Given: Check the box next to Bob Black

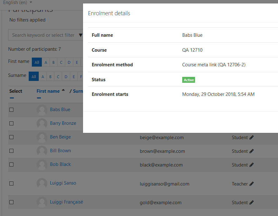Looking at the screenshot, I should tap(11, 165).
